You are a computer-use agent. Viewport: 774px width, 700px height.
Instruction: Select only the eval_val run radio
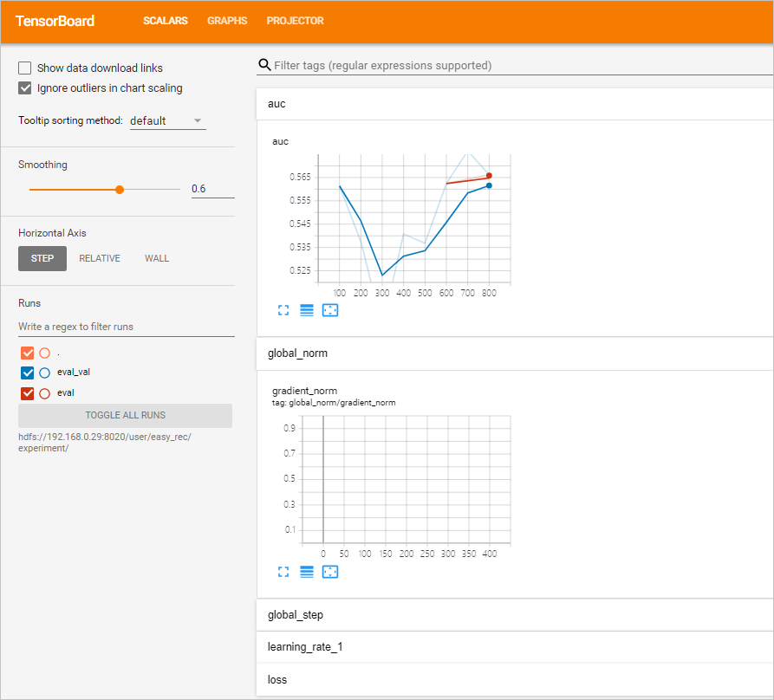[x=44, y=373]
